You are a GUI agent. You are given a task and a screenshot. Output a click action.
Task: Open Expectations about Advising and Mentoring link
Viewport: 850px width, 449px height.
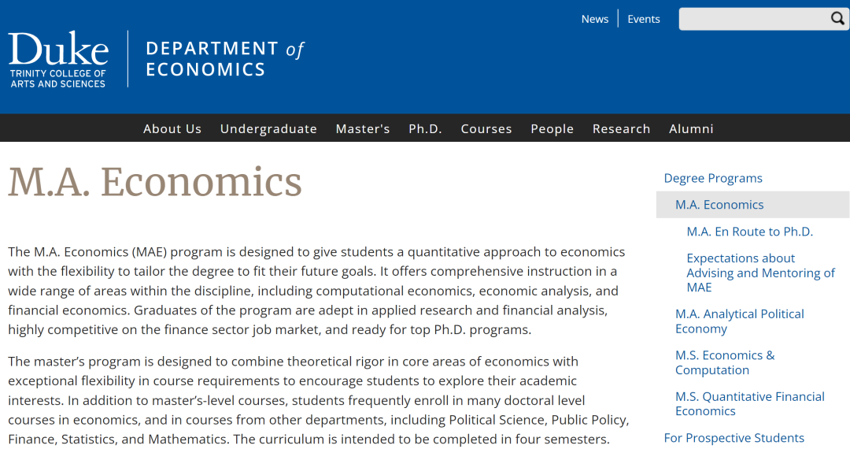(760, 273)
